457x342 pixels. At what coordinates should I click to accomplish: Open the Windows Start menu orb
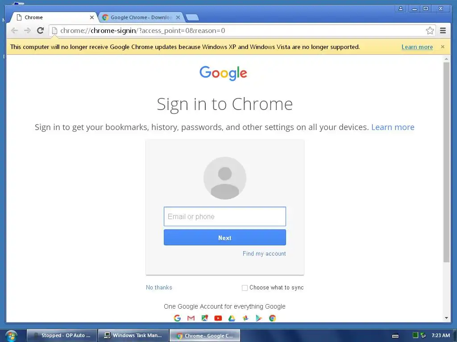(11, 336)
